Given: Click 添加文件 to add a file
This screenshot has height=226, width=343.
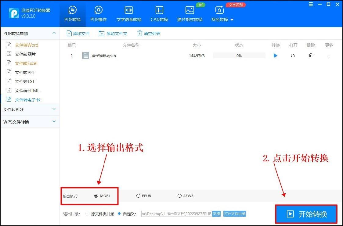Looking at the screenshot, I should point(78,34).
